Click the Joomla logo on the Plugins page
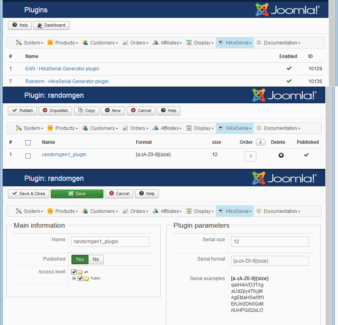The image size is (338, 325). (287, 10)
